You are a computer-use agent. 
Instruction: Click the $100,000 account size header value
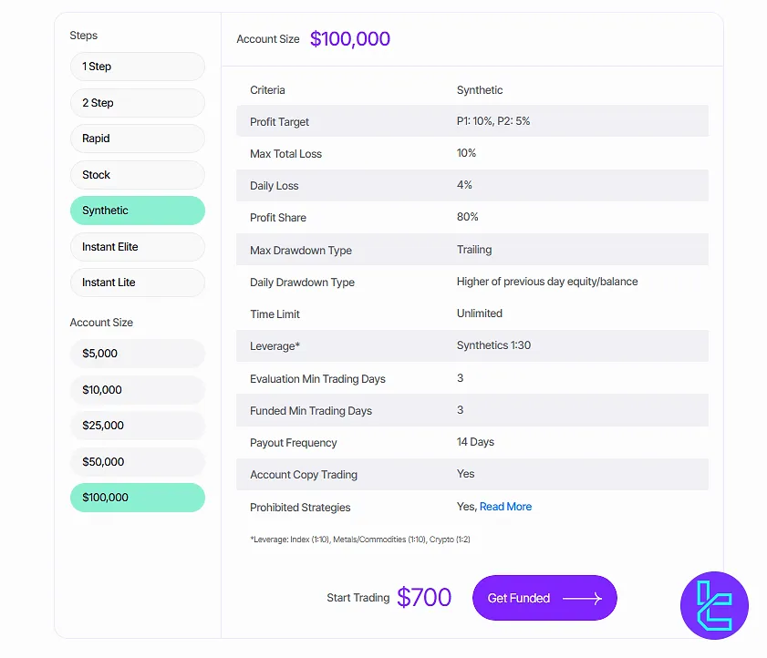click(350, 39)
